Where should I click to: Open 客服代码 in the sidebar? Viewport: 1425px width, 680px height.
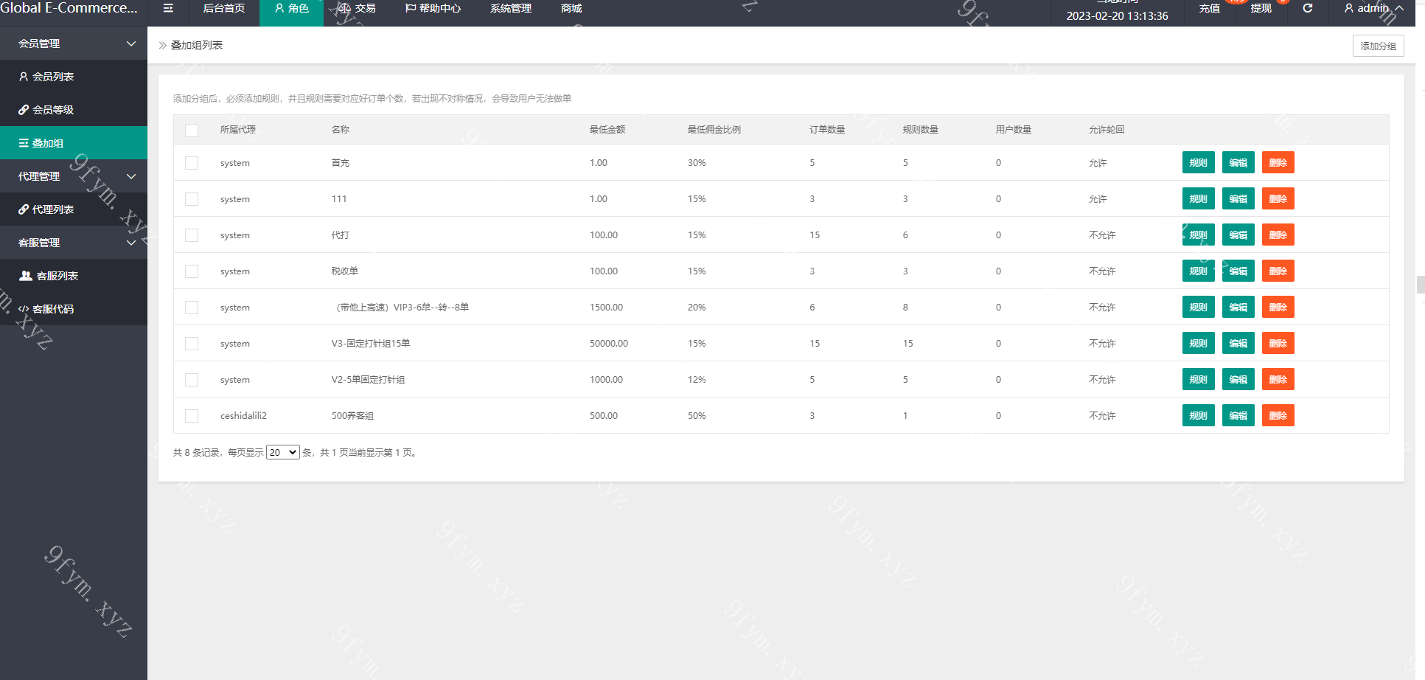(74, 309)
